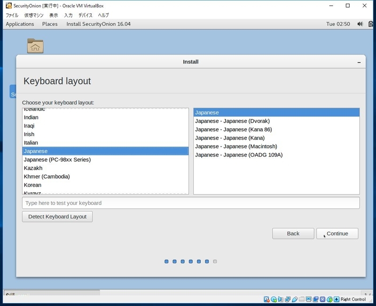Open the デバイス menu
Viewport: 376px width, 306px height.
[x=86, y=15]
